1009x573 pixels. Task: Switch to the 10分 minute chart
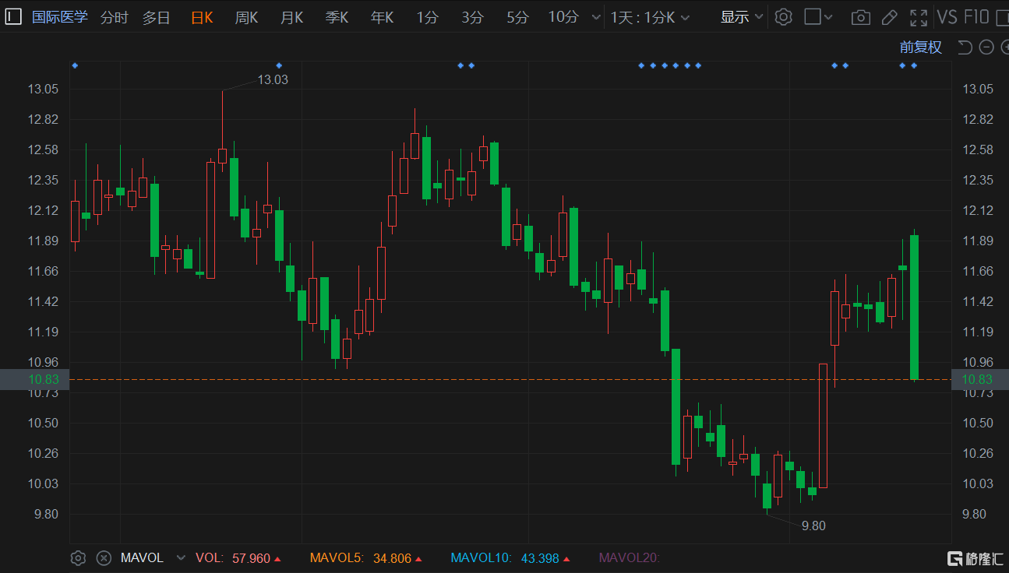(563, 17)
